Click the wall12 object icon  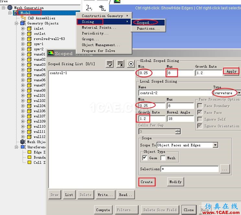coord(29,137)
